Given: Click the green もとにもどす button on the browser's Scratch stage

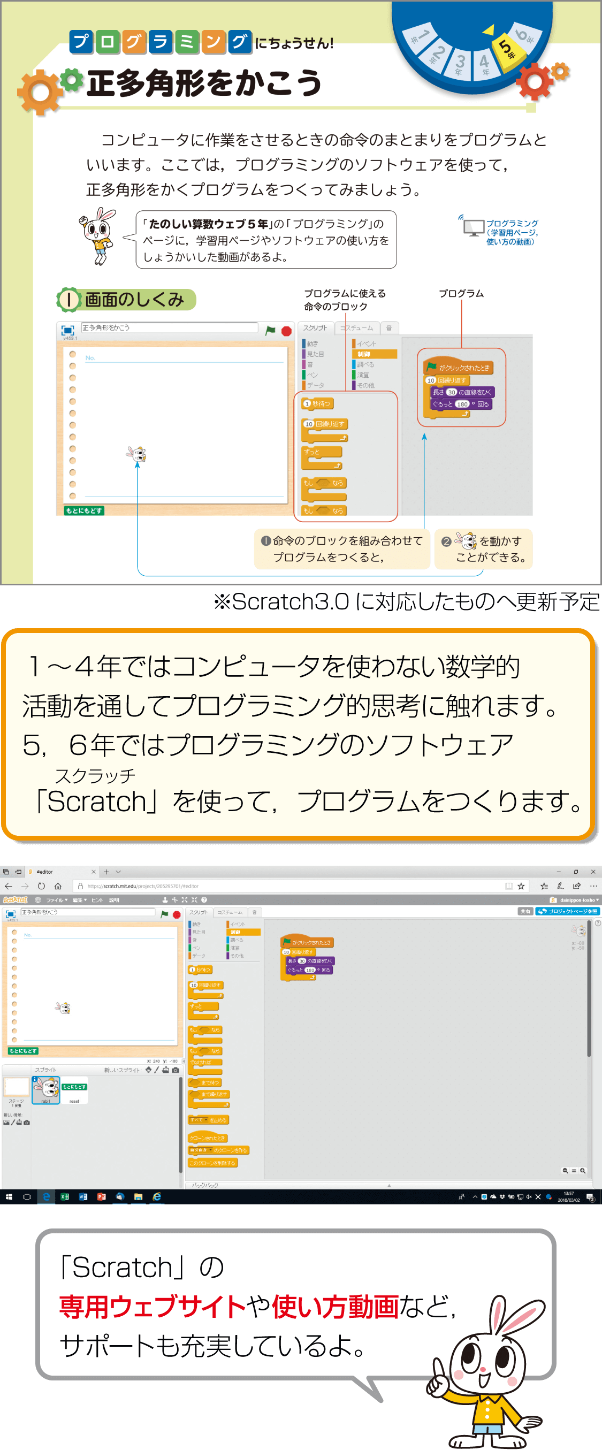Looking at the screenshot, I should point(23,1051).
